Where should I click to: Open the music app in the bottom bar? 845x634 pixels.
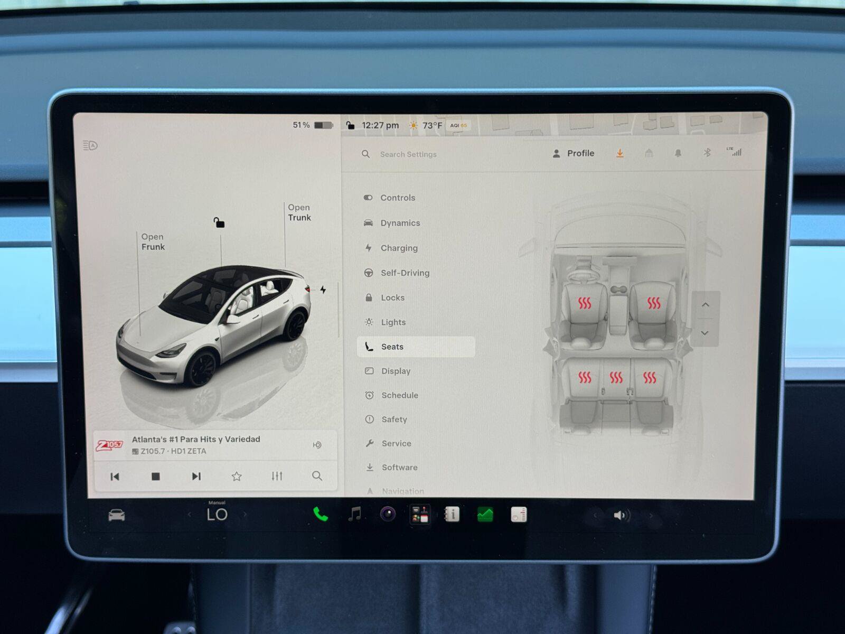355,514
